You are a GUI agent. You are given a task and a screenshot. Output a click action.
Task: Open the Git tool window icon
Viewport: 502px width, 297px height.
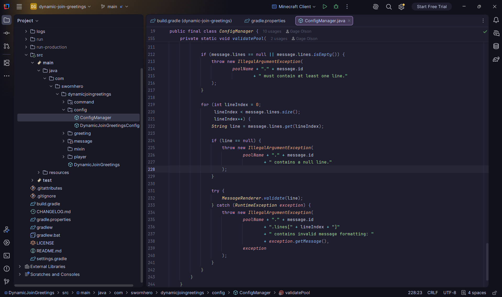pyautogui.click(x=7, y=282)
